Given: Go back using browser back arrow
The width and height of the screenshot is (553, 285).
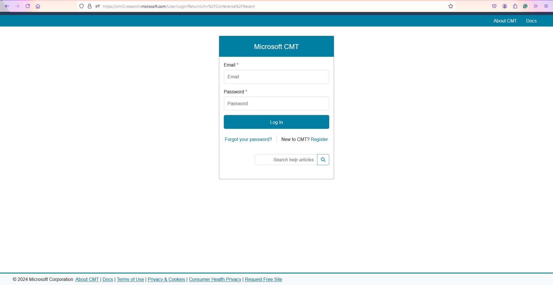Looking at the screenshot, I should pyautogui.click(x=7, y=6).
